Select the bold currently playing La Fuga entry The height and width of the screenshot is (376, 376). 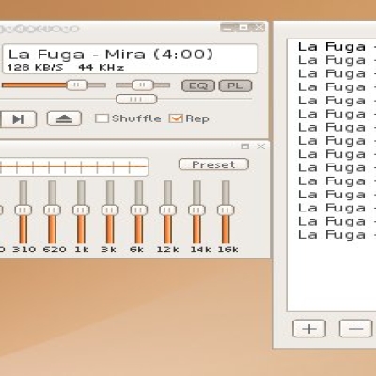pyautogui.click(x=337, y=47)
